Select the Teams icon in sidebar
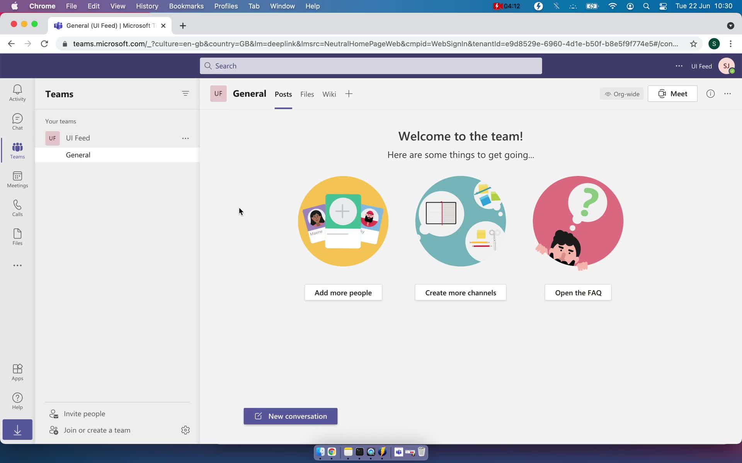The width and height of the screenshot is (742, 463). tap(17, 150)
